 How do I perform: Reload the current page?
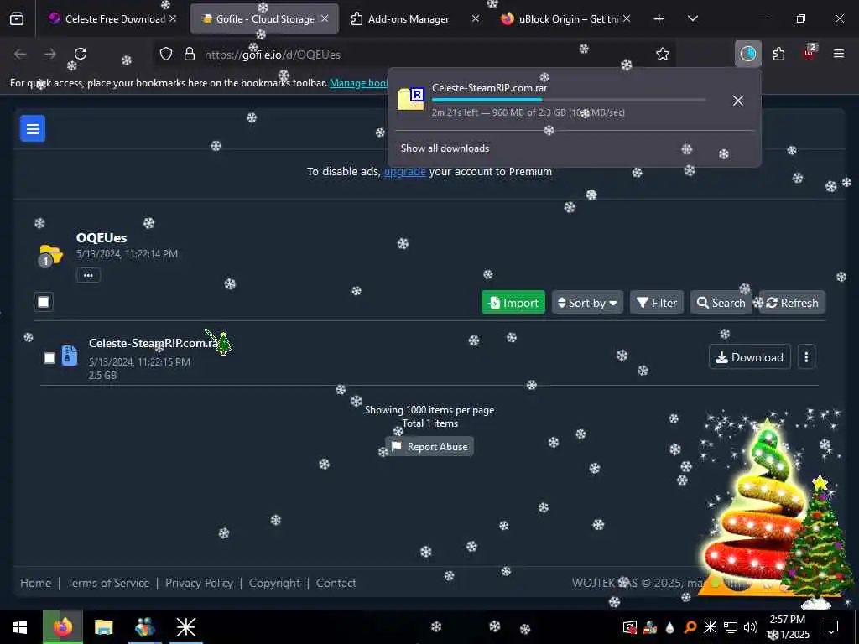click(81, 54)
